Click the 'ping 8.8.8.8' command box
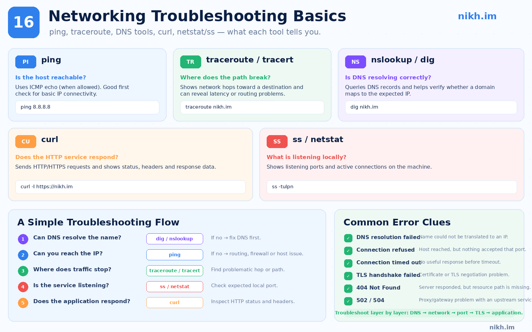The width and height of the screenshot is (532, 332). click(x=87, y=107)
